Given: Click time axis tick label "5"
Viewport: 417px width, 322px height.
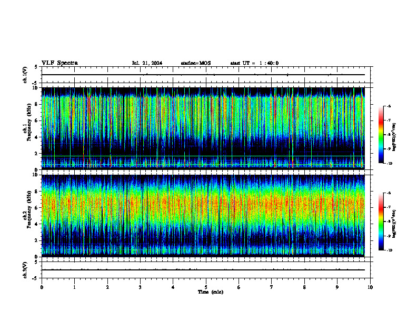Looking at the screenshot, I should [206, 287].
